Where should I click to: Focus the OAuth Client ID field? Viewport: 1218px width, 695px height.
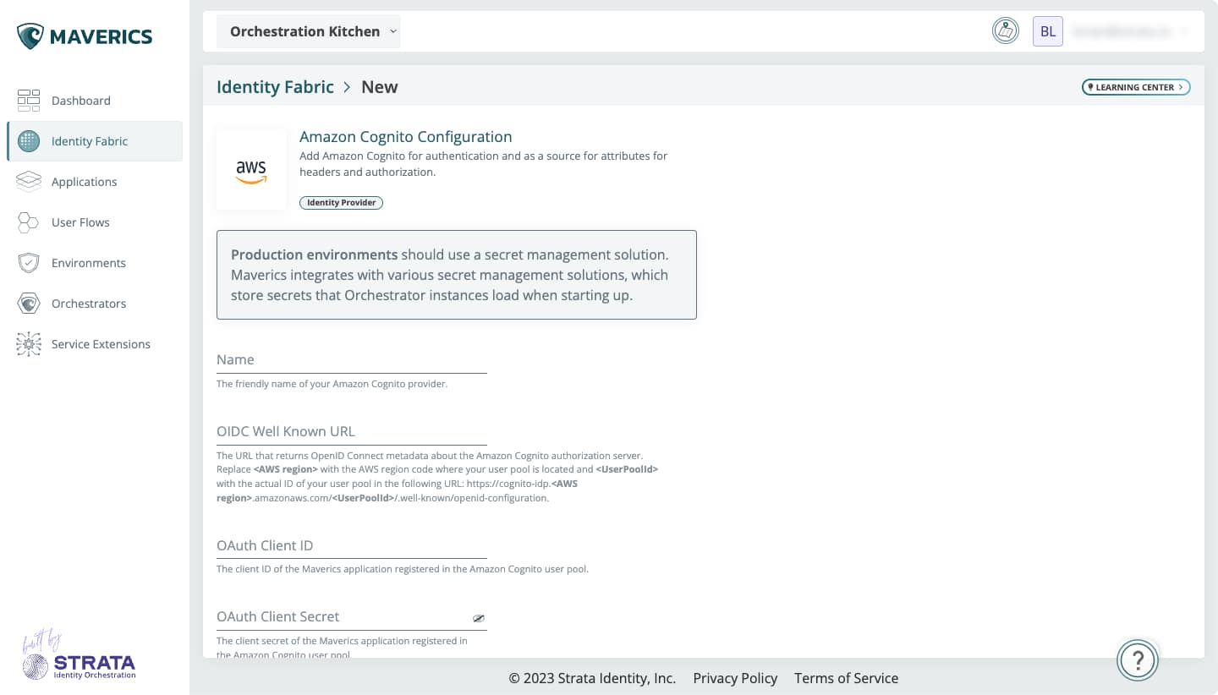tap(352, 546)
